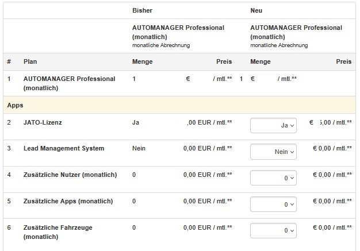The height and width of the screenshot is (251, 360).
Task: Click the 'Bisher' column heading
Action: 143,10
